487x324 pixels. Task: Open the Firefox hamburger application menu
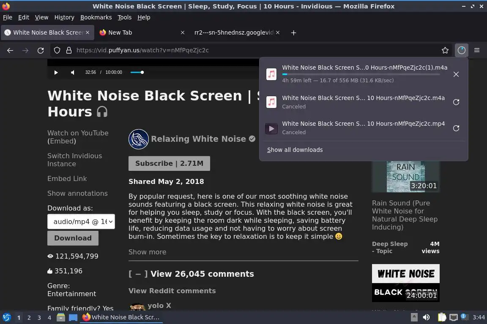(x=477, y=50)
